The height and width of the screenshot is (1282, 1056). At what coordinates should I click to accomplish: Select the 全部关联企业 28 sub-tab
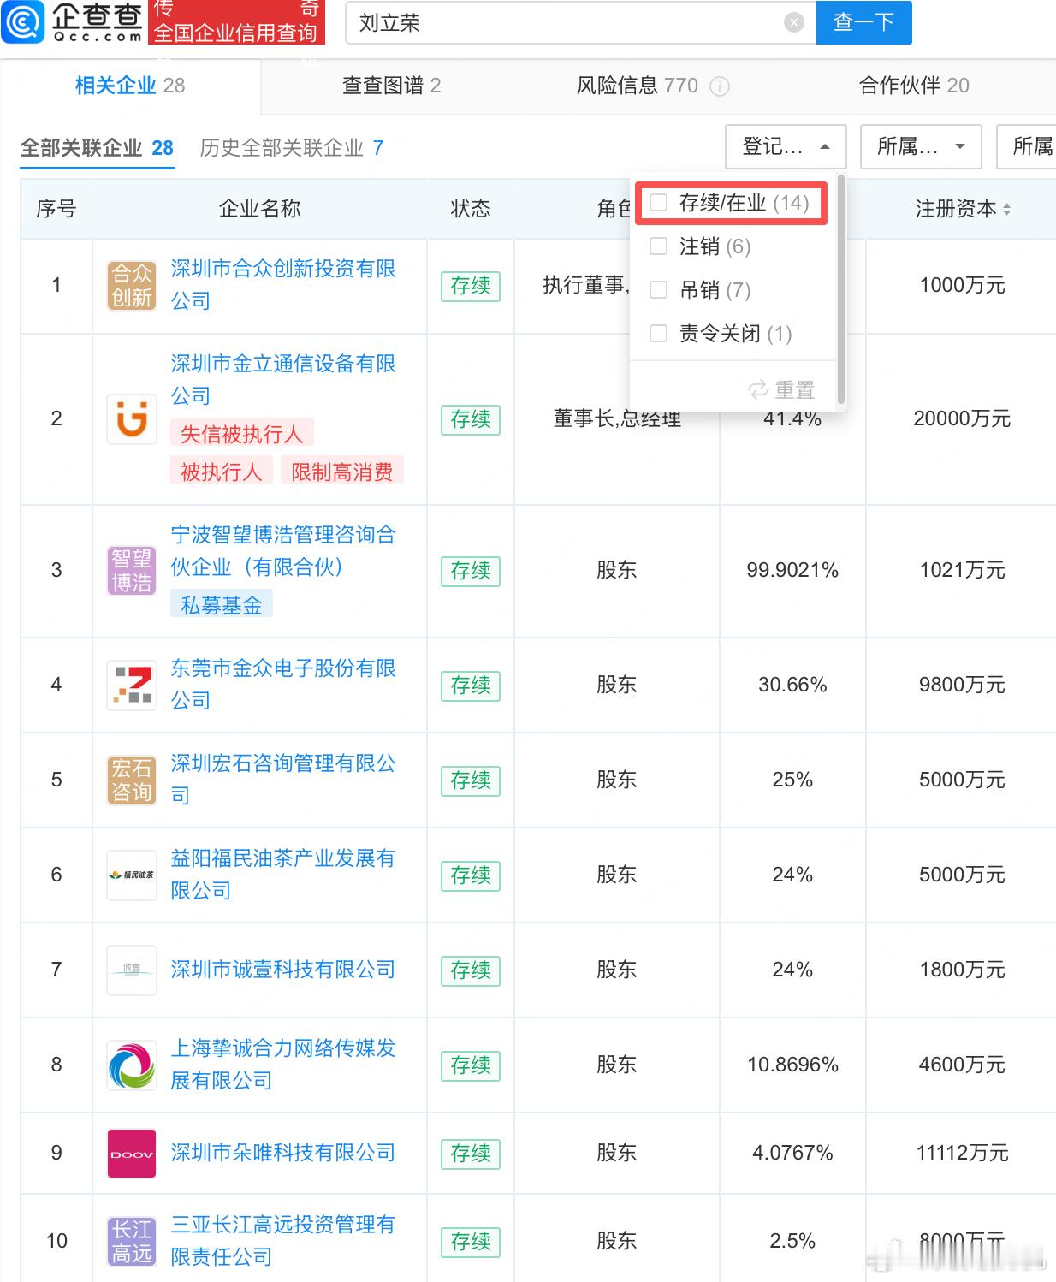pos(97,148)
